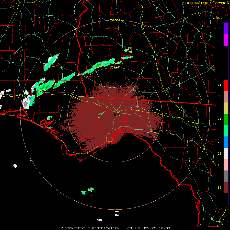Click the '50 NMI' range ring label
This screenshot has height=230, width=230.
click(x=115, y=67)
